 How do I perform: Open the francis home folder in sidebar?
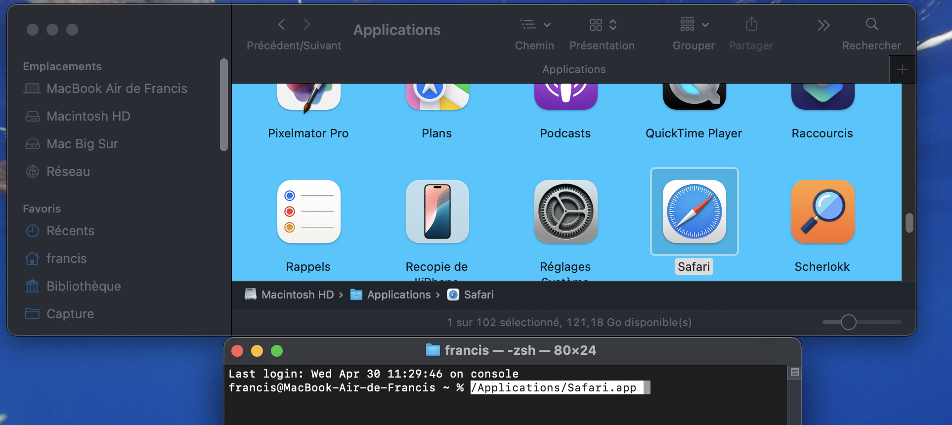(x=66, y=258)
